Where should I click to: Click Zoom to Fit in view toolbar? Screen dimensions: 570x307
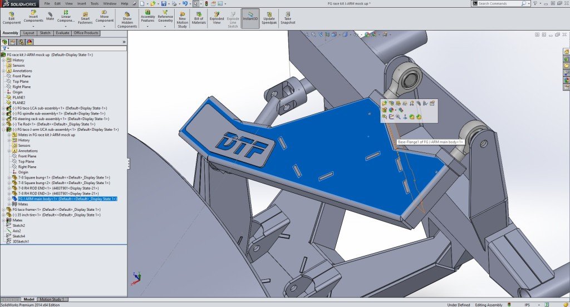pyautogui.click(x=307, y=34)
